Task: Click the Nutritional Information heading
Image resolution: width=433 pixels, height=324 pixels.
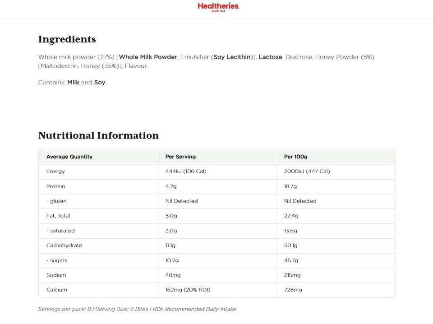Action: pos(98,135)
